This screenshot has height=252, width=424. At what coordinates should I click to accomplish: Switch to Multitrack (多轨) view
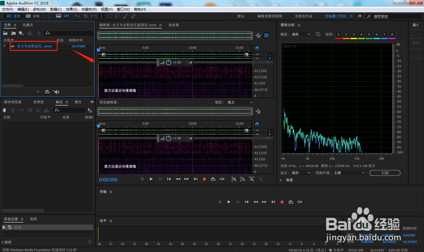click(33, 16)
